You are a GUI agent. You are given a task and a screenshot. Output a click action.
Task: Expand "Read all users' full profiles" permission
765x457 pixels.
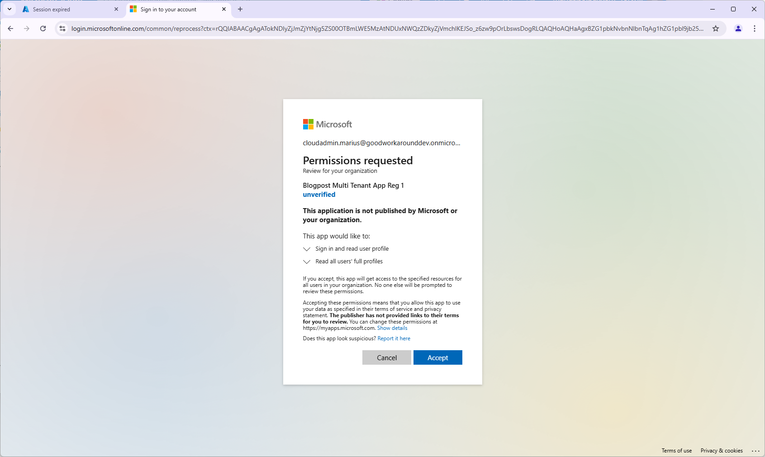[307, 262]
